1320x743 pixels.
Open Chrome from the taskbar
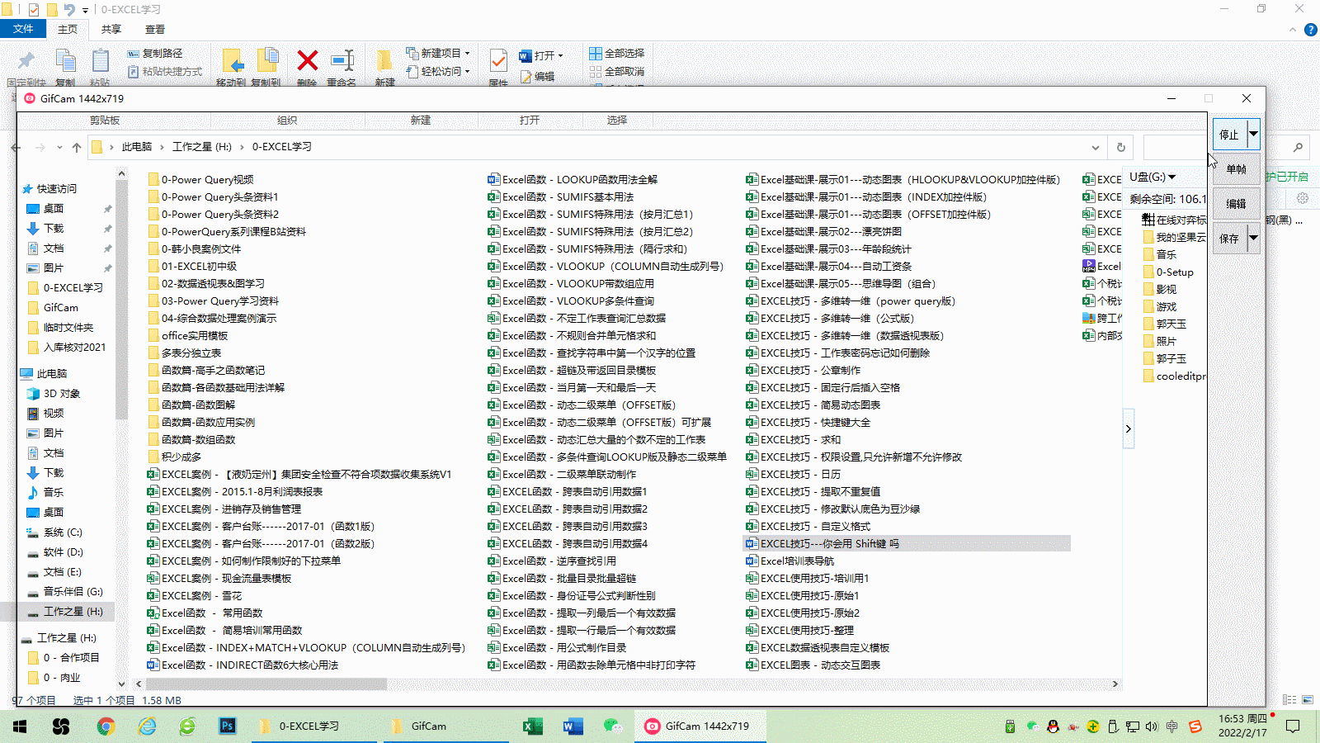click(106, 726)
